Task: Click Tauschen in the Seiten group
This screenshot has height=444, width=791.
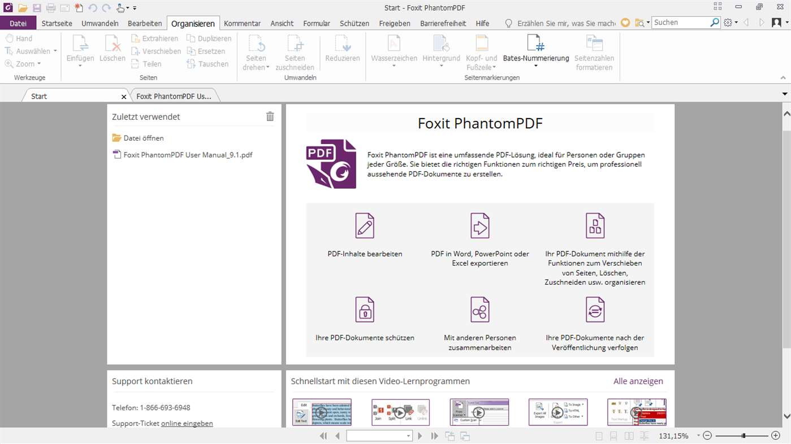Action: (x=208, y=64)
